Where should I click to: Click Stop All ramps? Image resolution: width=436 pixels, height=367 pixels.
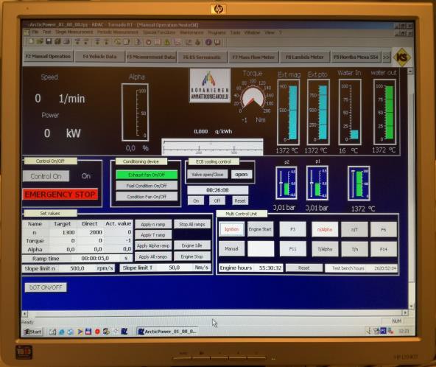[192, 224]
